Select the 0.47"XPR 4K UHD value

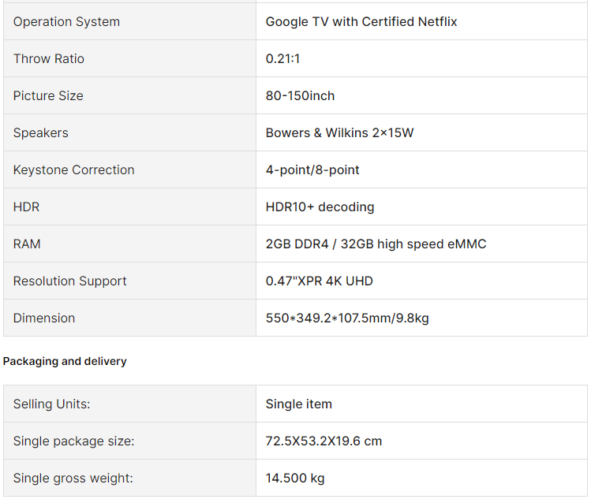pyautogui.click(x=320, y=281)
